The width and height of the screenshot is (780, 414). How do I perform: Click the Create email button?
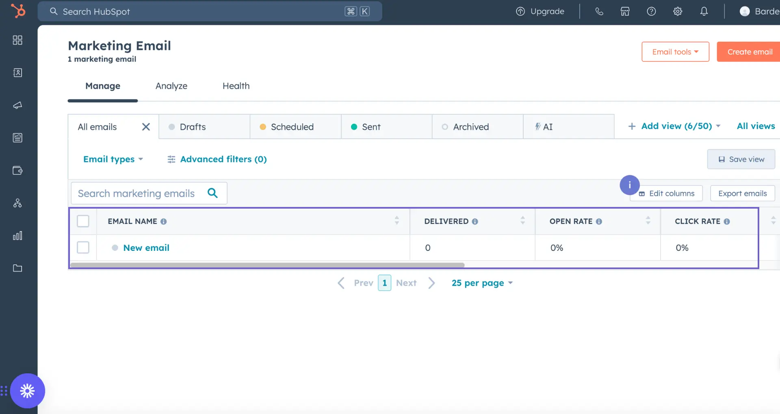point(748,52)
